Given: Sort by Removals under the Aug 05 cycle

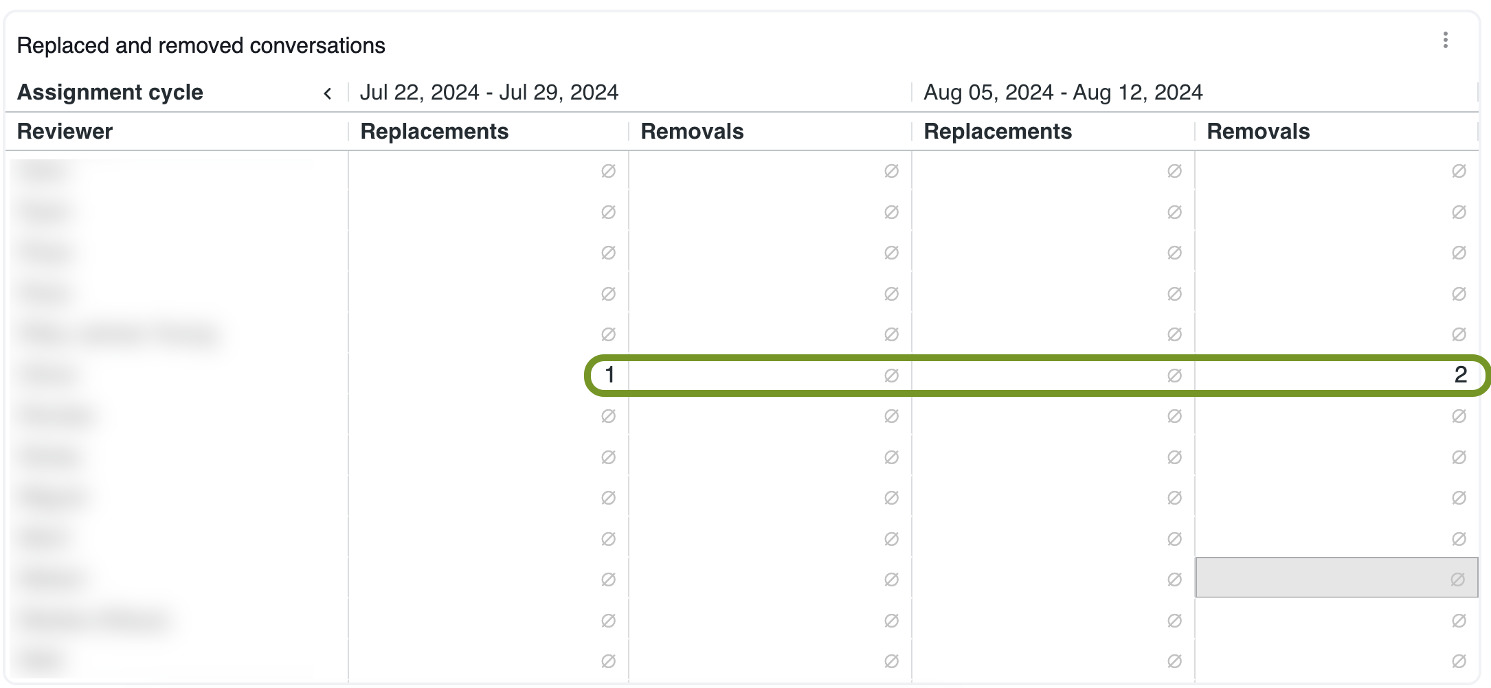Looking at the screenshot, I should 1258,131.
